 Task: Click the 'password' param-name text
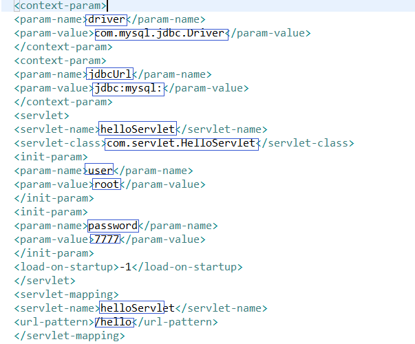pos(113,226)
